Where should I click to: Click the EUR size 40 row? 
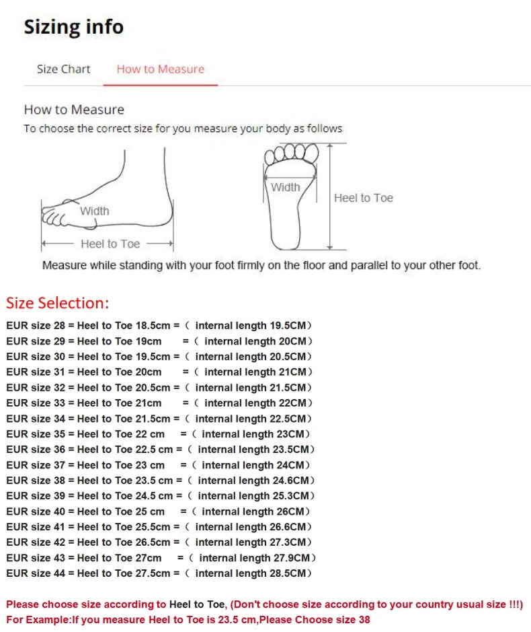pos(158,512)
